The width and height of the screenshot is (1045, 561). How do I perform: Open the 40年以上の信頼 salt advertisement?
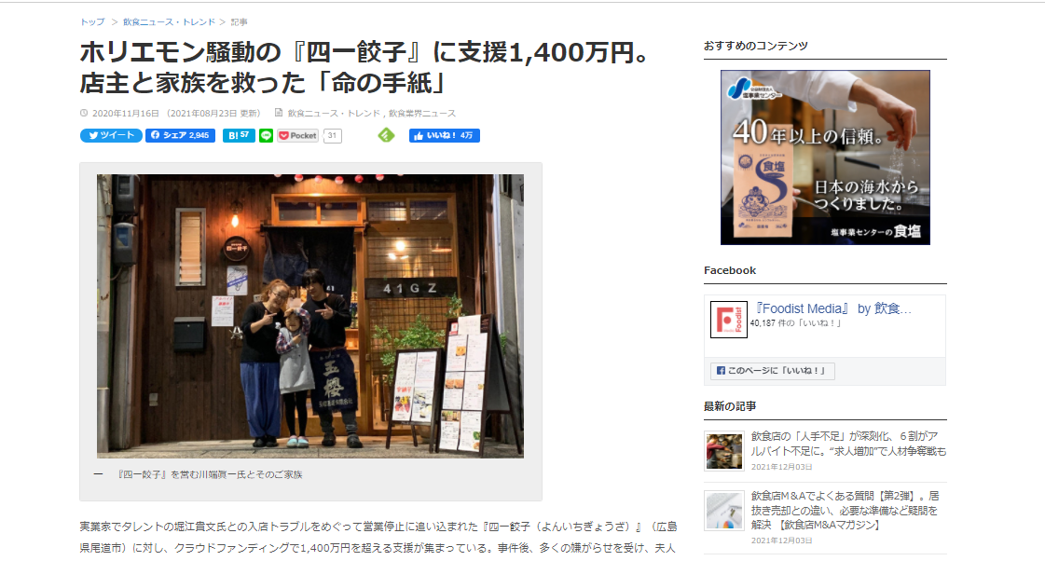(825, 157)
